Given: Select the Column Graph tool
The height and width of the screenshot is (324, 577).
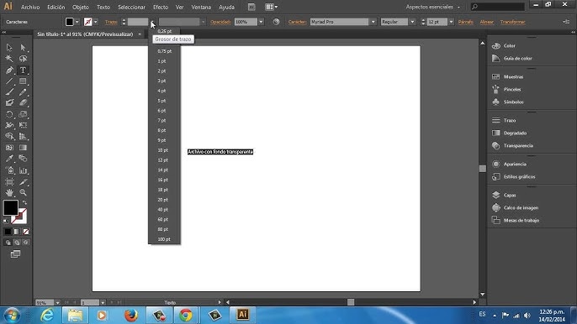Looking at the screenshot, I should coord(23,170).
